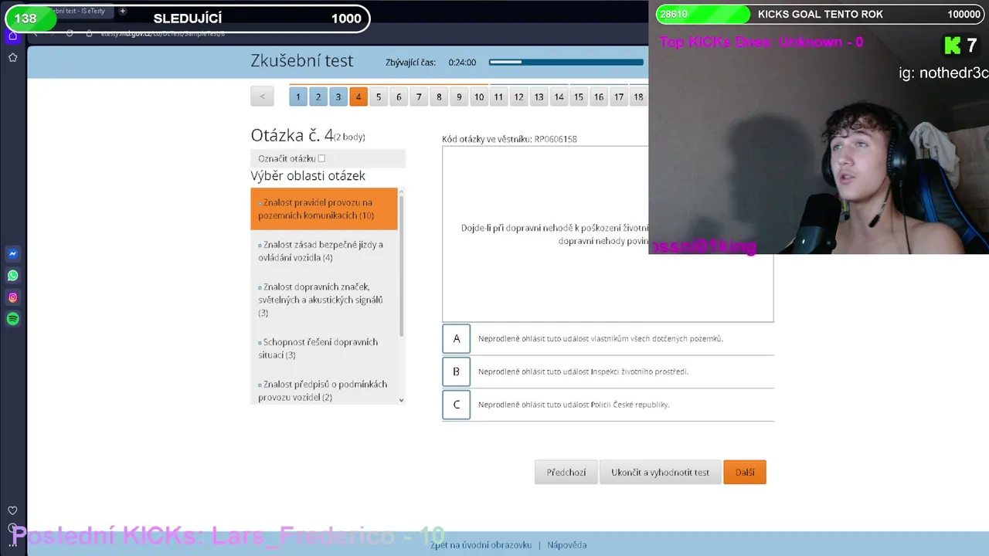The image size is (989, 556).
Task: Jump to question 15
Action: point(579,97)
